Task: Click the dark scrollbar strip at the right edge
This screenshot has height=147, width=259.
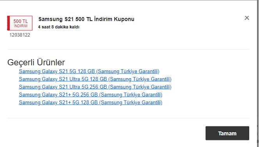Action: tap(258, 73)
